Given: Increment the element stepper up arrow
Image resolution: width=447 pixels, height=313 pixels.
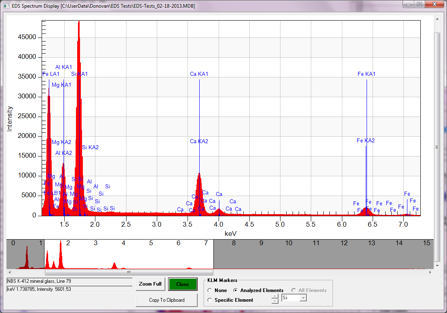Looking at the screenshot, I should click(x=275, y=296).
